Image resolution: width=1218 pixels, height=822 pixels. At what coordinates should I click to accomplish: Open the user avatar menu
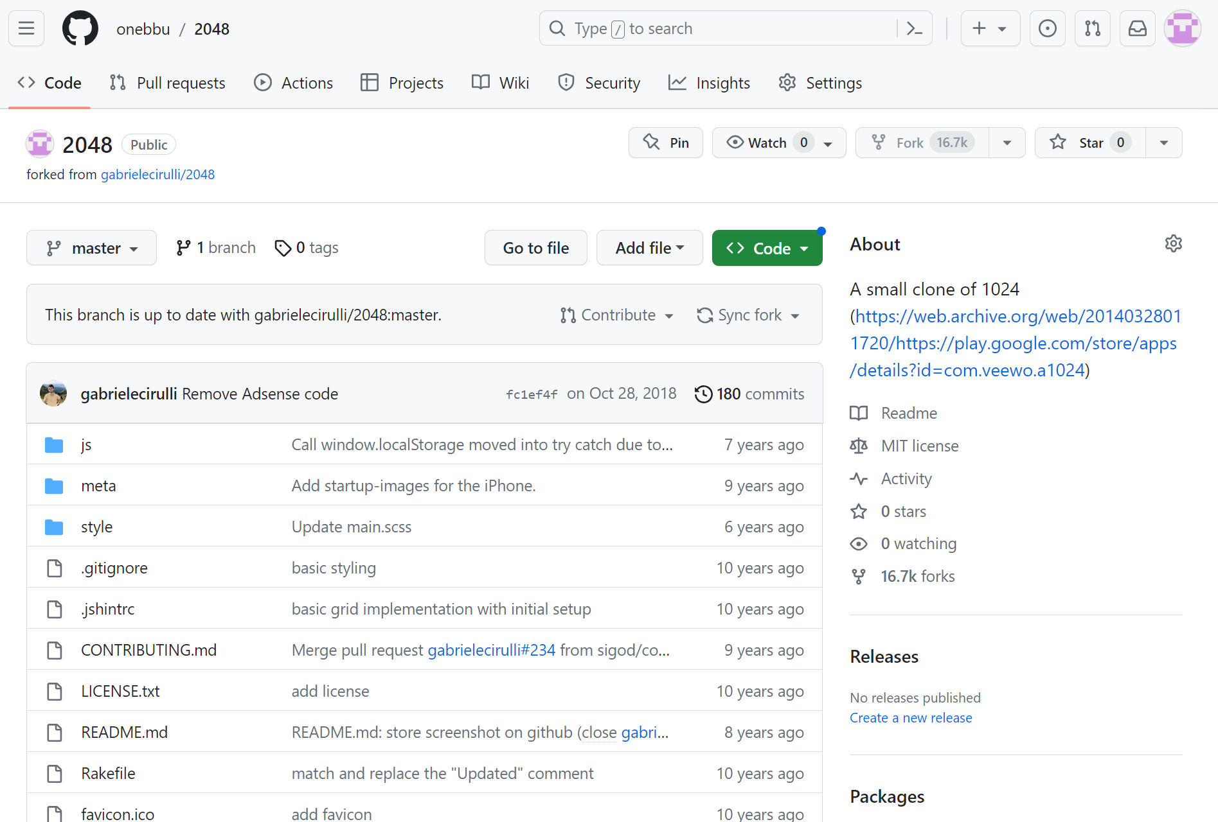(x=1183, y=28)
